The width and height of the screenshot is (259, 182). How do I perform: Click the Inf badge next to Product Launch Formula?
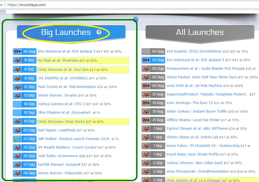pyautogui.click(x=17, y=139)
